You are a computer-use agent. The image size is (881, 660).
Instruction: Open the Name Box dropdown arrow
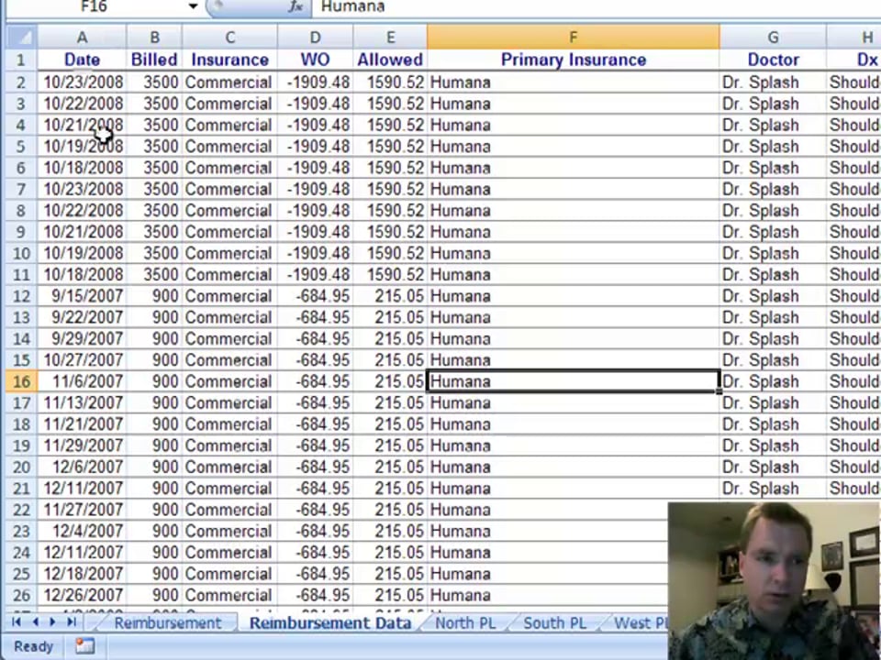(x=193, y=6)
